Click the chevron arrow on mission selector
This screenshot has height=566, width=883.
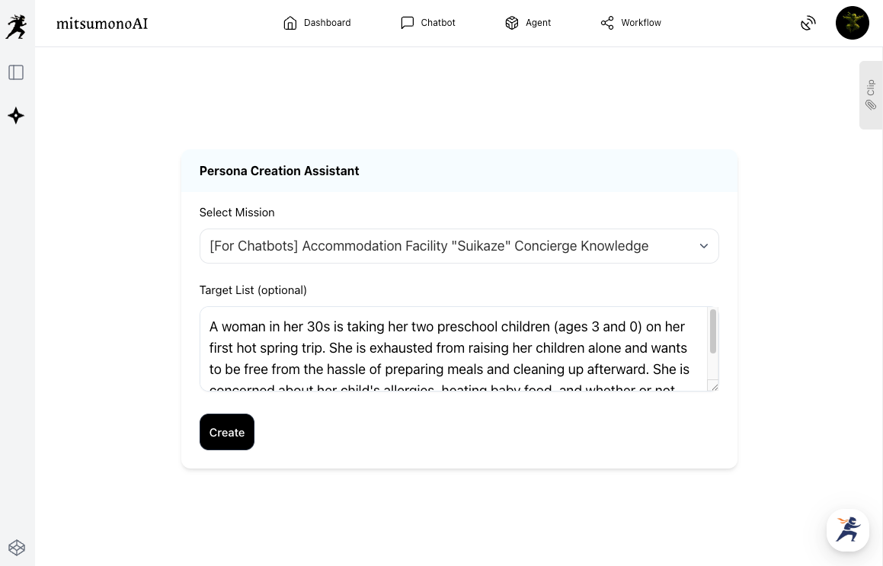704,246
